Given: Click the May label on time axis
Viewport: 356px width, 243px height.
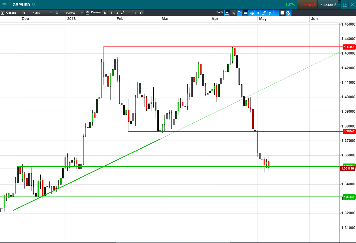Looking at the screenshot, I should [263, 19].
